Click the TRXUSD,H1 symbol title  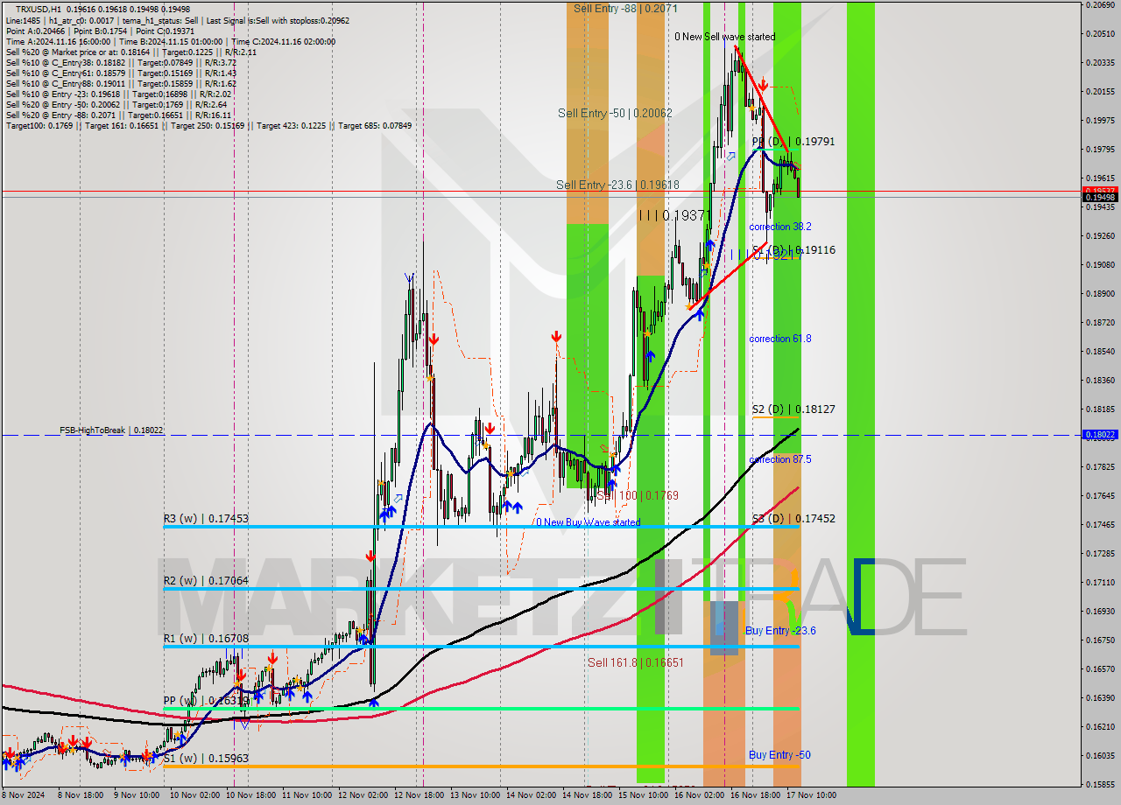point(39,9)
